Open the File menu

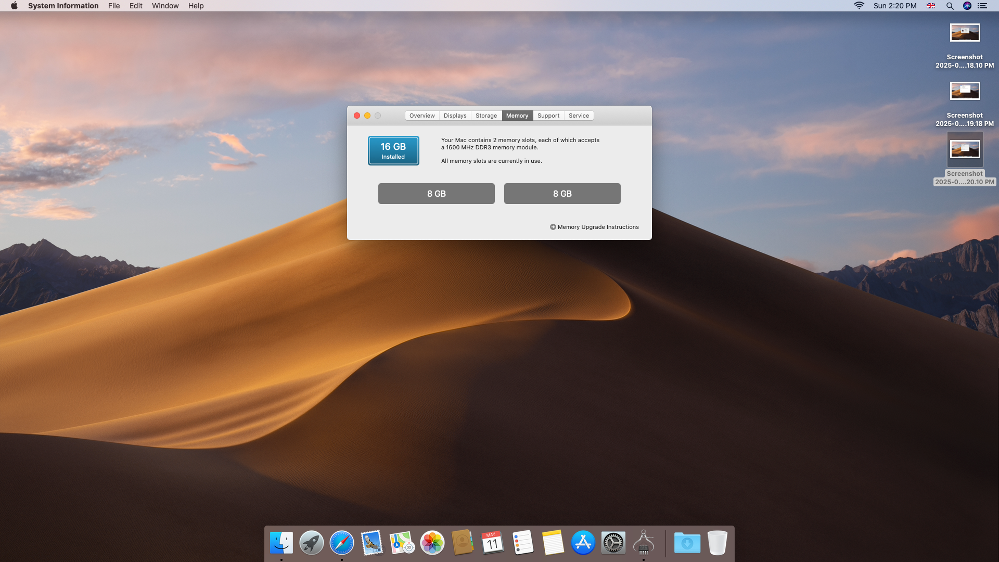tap(114, 6)
